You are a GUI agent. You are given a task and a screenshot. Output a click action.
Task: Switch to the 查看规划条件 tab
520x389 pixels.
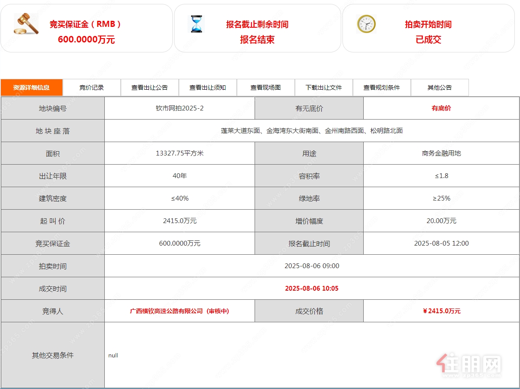(x=382, y=88)
